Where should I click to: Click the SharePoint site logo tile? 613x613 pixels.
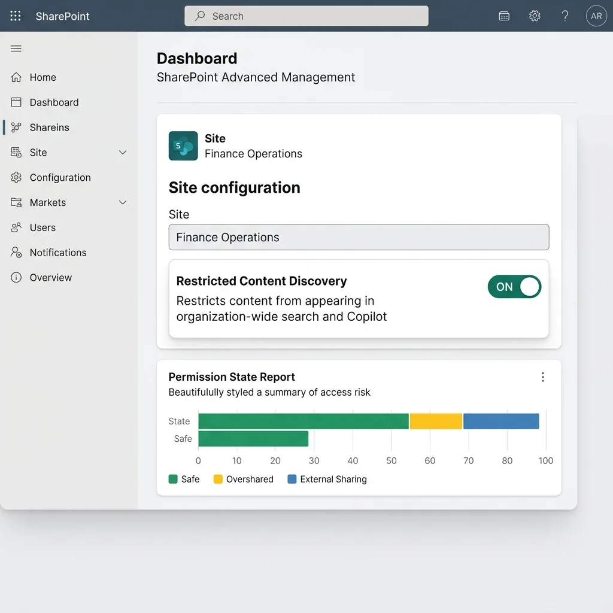(183, 146)
